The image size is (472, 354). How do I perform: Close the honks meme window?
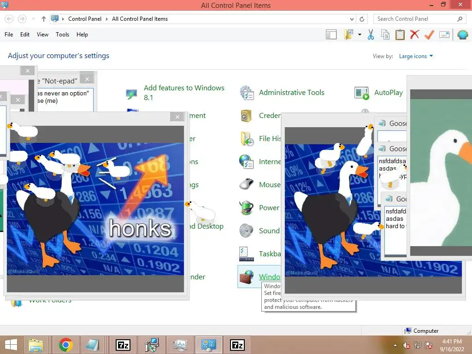point(177,117)
